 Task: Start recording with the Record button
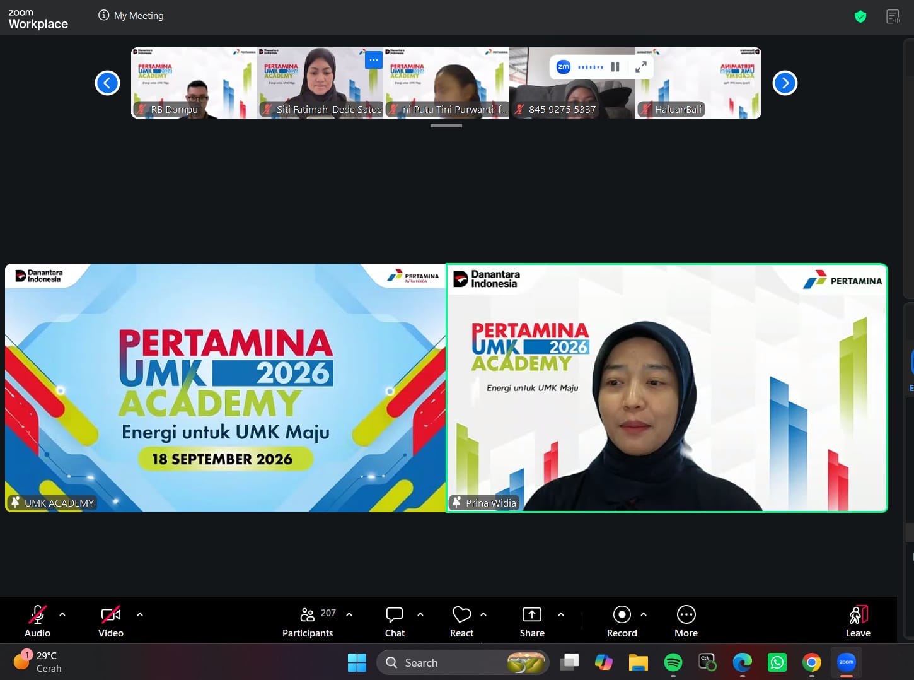[x=622, y=621]
